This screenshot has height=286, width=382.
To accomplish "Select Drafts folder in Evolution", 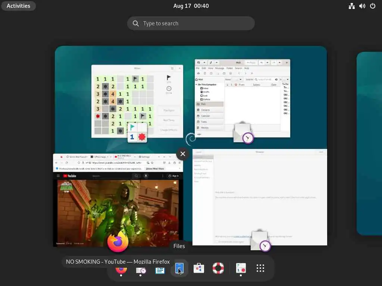I will (x=205, y=92).
